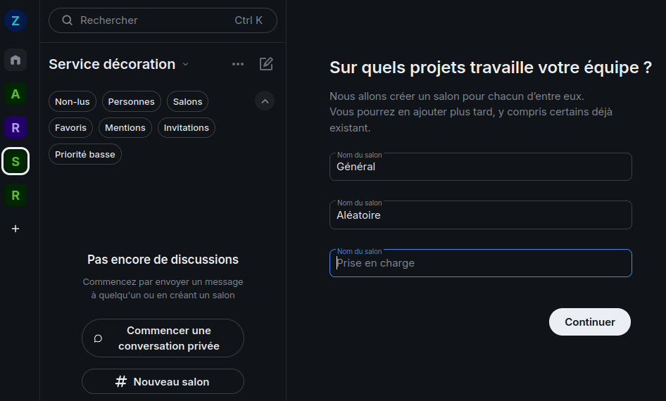Viewport: 666px width, 401px height.
Task: Switch to the purple R space
Action: tap(15, 127)
